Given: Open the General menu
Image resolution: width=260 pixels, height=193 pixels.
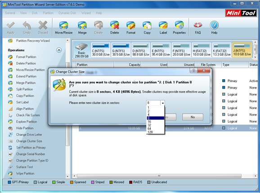Looking at the screenshot, I should click(10, 13).
